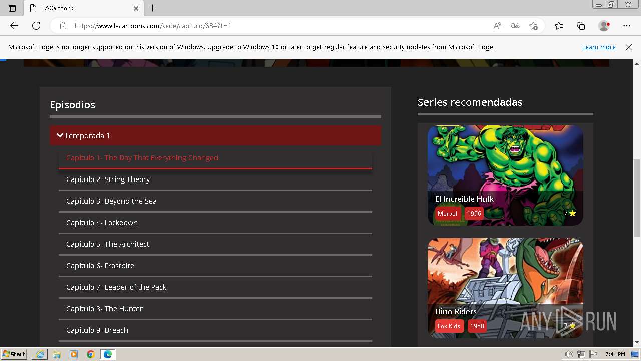Launch Google Chrome from taskbar
This screenshot has height=361, width=641.
point(91,354)
